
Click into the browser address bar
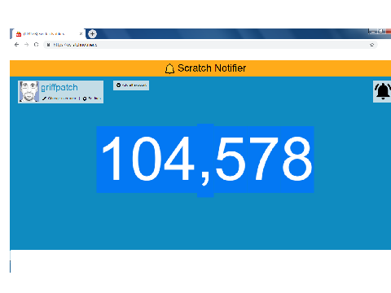point(210,45)
